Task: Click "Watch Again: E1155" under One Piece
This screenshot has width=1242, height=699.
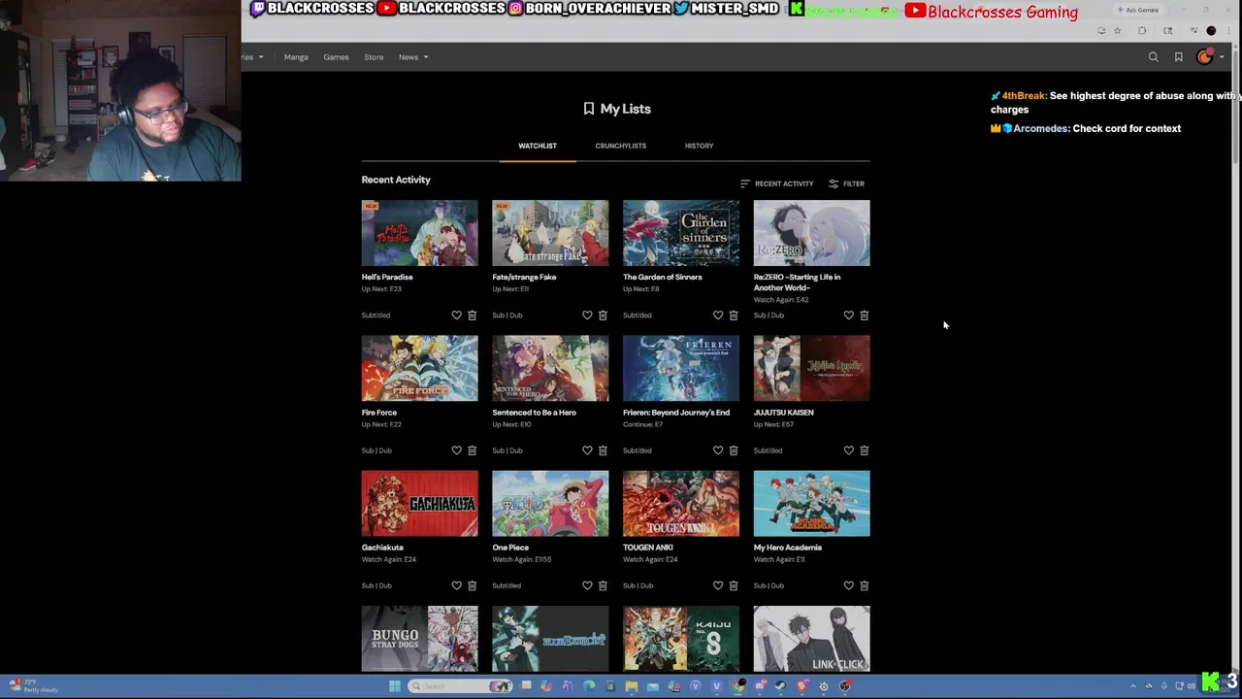Action: (522, 559)
